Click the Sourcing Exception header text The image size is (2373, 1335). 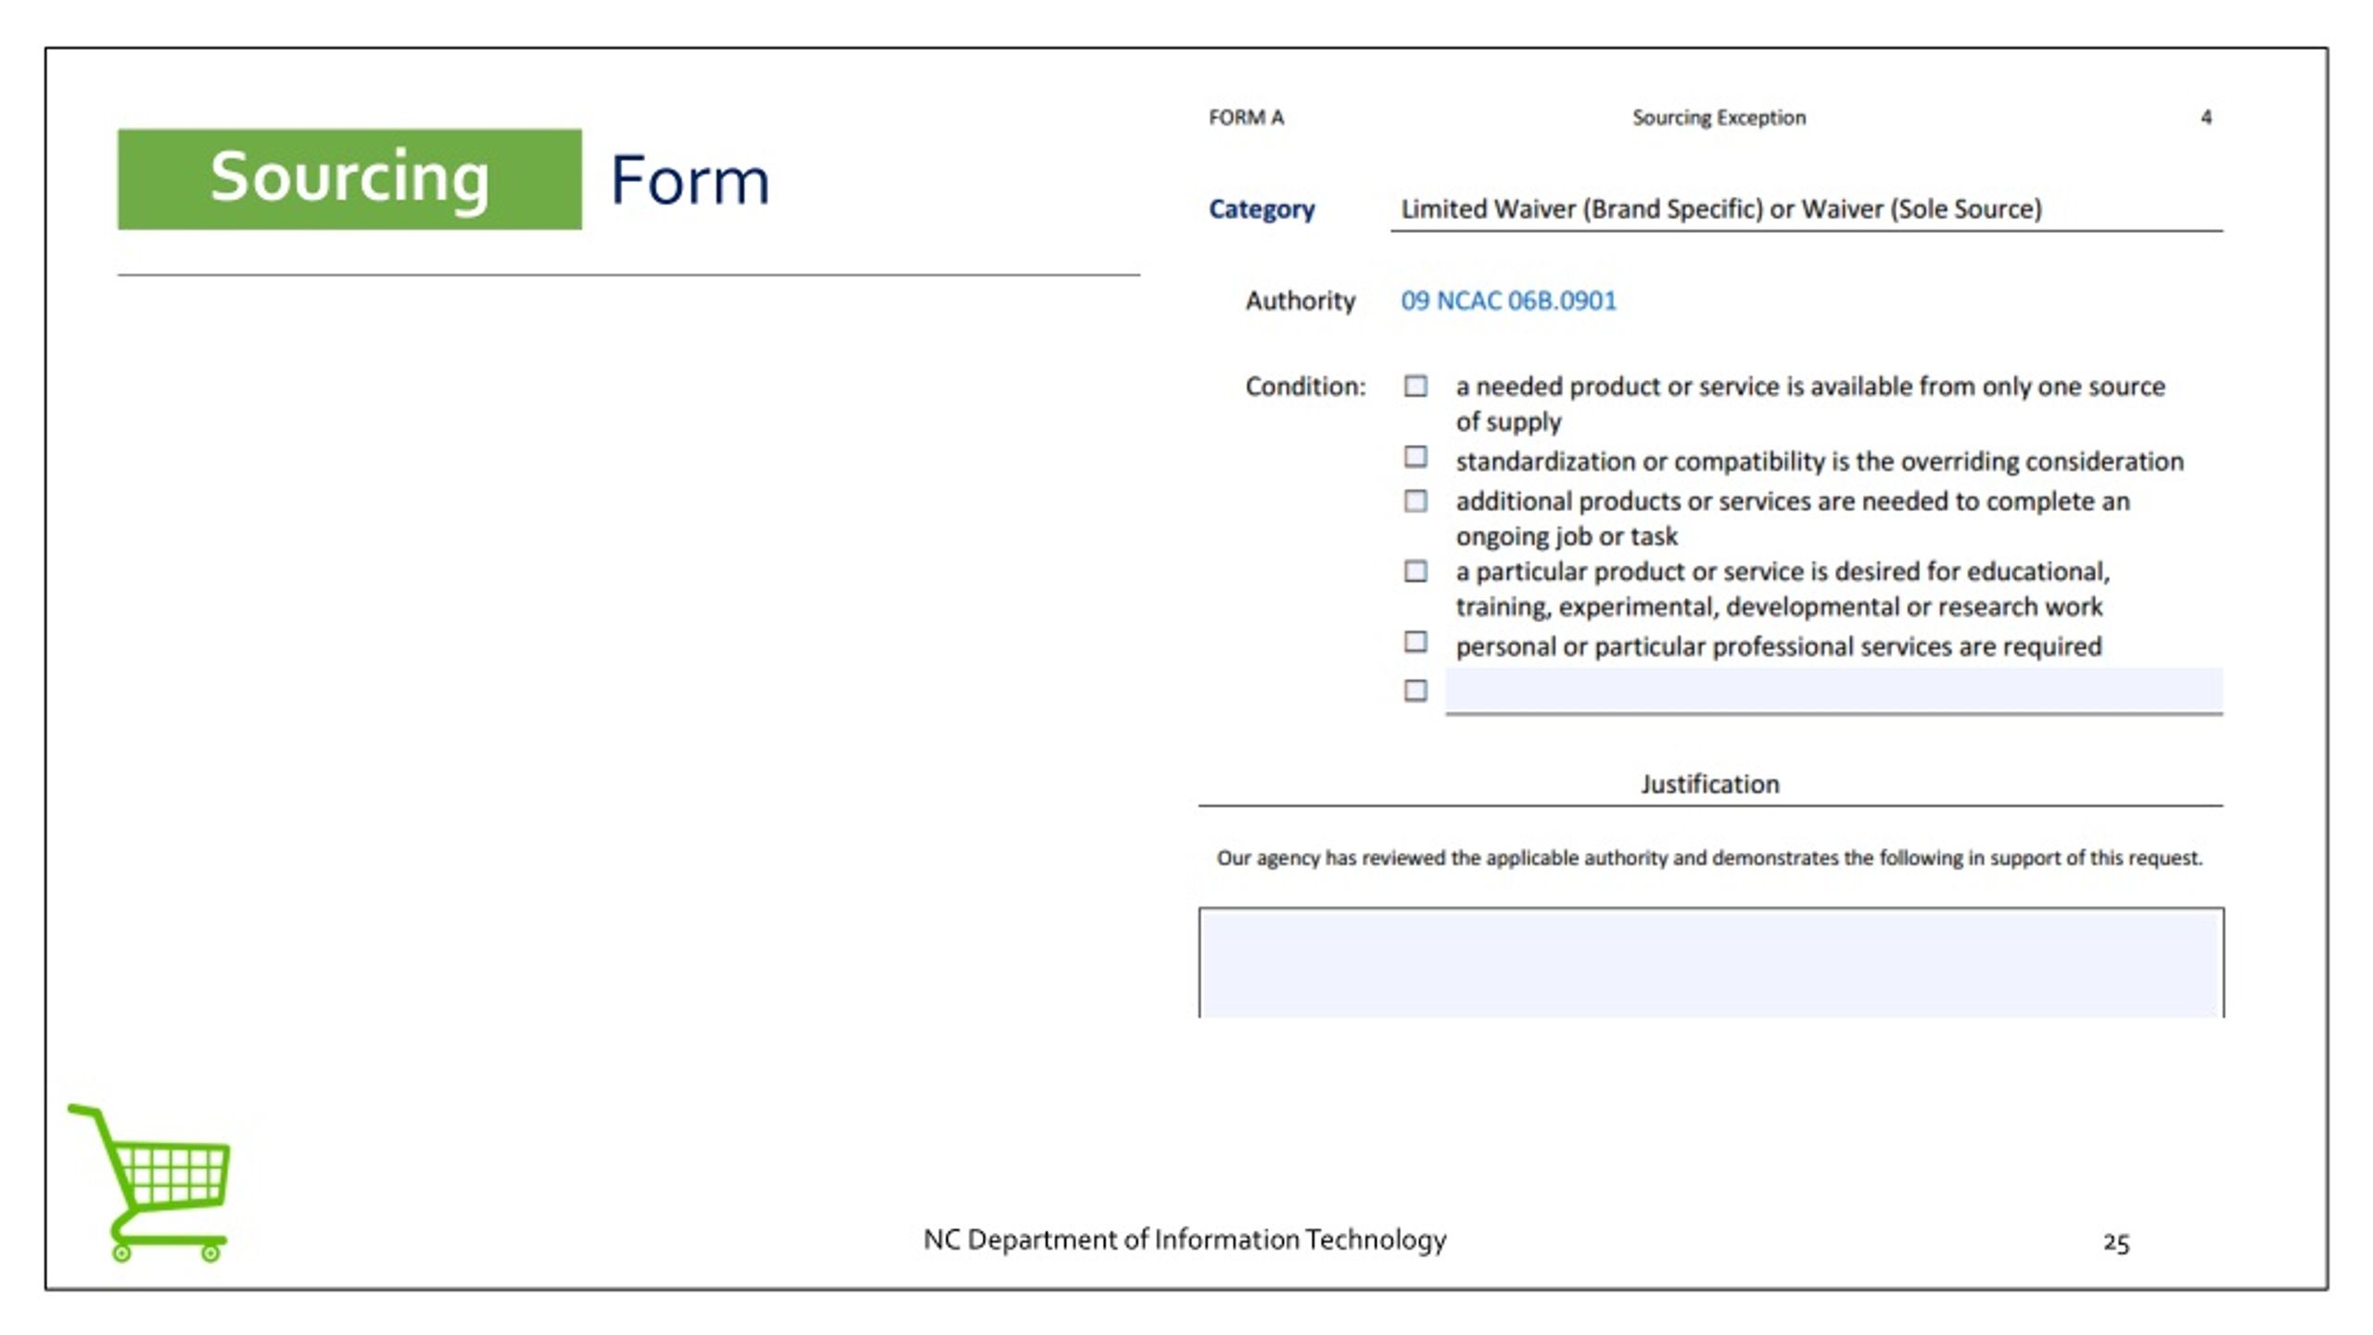[1719, 118]
